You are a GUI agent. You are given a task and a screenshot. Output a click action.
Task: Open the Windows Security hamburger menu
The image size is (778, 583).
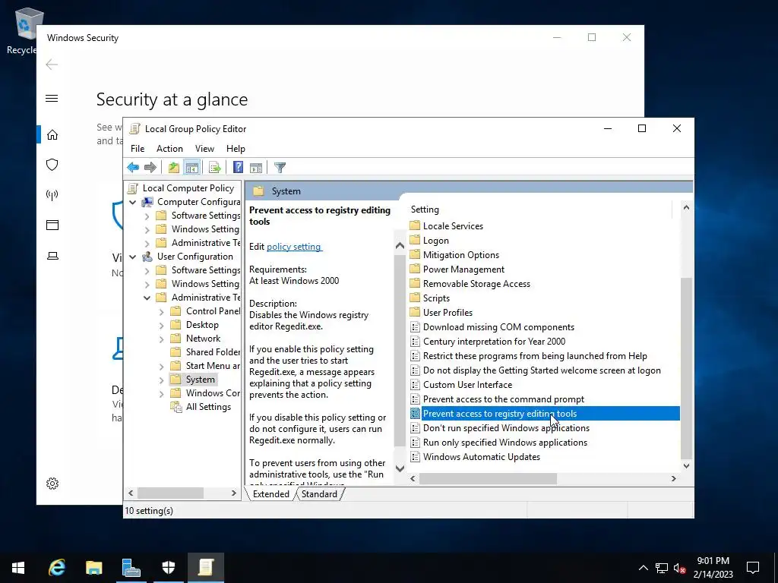point(52,98)
